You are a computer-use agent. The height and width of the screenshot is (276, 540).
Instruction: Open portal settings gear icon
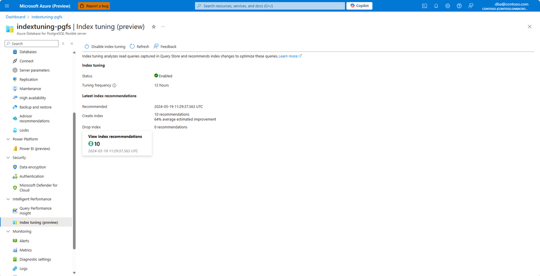[x=448, y=6]
